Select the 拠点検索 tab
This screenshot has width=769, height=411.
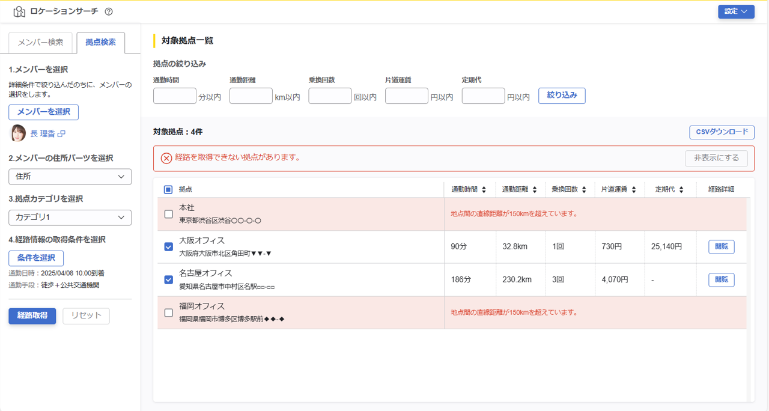[x=101, y=43]
